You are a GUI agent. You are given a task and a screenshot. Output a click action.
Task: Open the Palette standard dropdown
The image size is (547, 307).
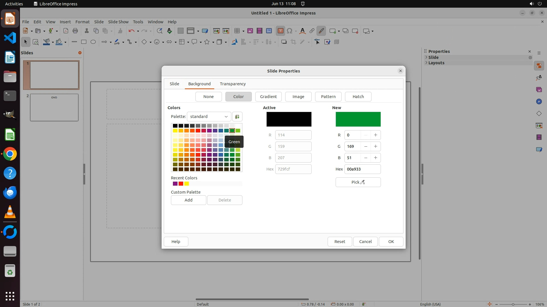click(209, 117)
